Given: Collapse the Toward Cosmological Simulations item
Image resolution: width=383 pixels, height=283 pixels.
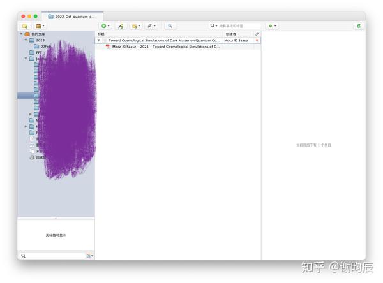Looking at the screenshot, I should click(99, 40).
